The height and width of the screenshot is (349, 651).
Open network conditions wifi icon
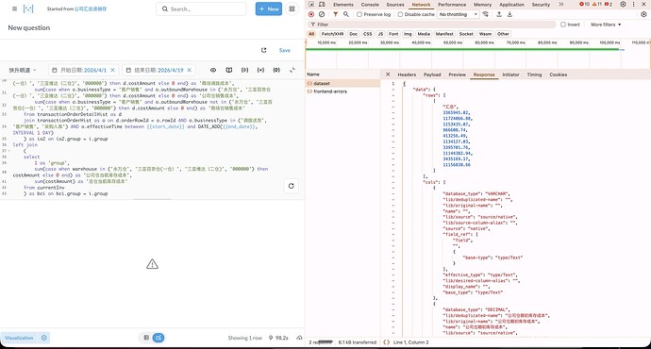(x=485, y=14)
